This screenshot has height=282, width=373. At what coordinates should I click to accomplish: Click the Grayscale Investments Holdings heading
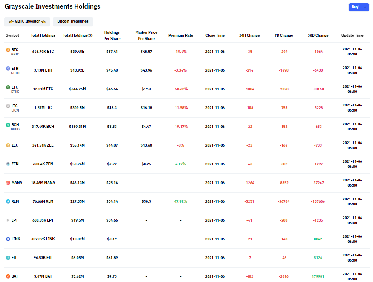point(52,6)
